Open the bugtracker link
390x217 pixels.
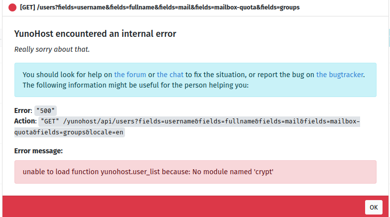(x=340, y=75)
